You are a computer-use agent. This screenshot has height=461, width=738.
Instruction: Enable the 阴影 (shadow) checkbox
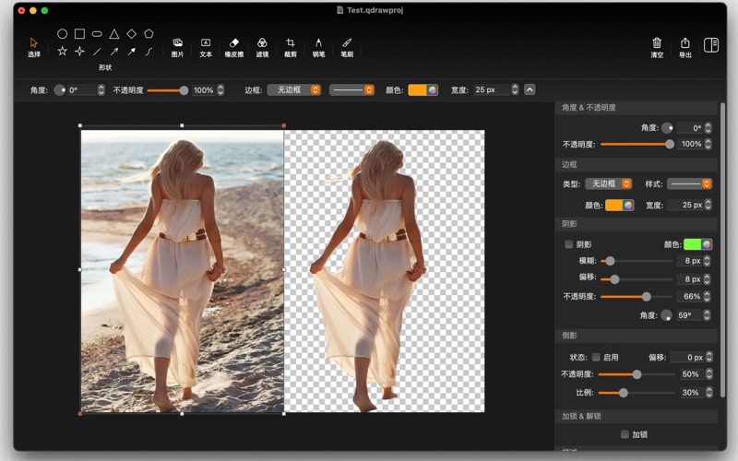click(x=569, y=244)
